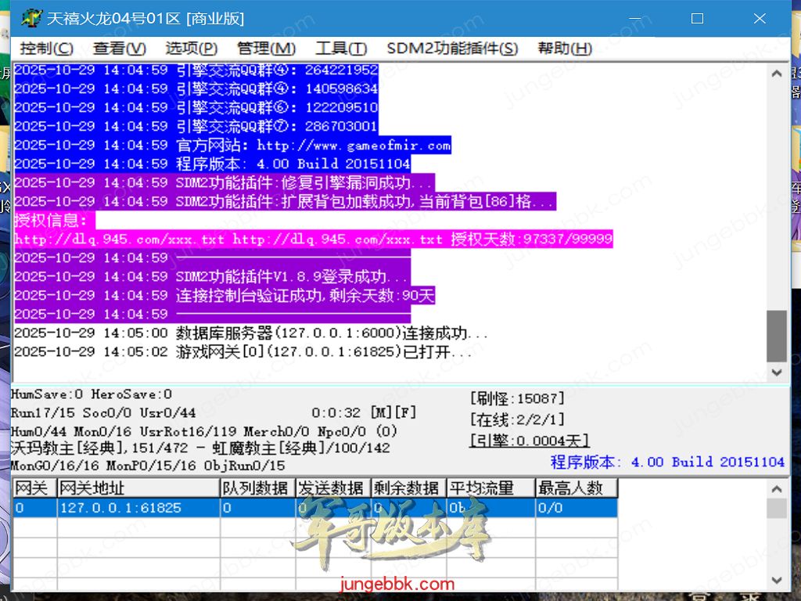Click the 网关地址 column header

pyautogui.click(x=138, y=488)
